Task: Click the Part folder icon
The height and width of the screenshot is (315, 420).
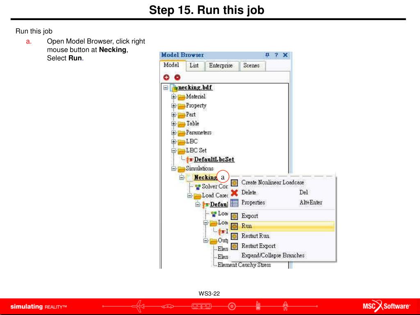Action: [182, 115]
